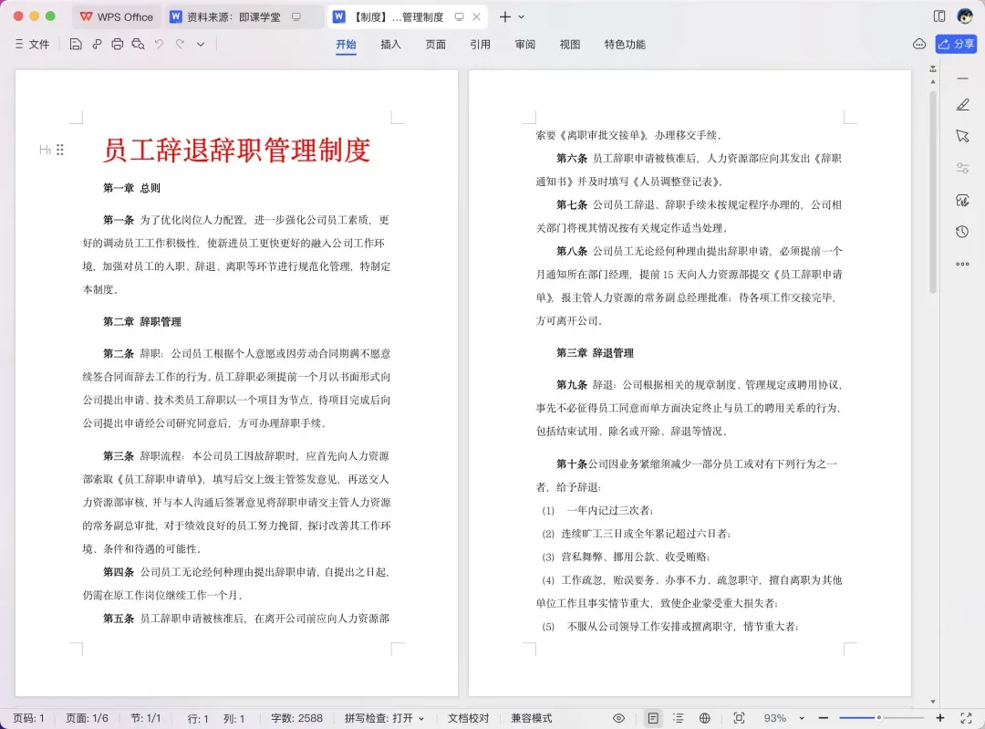The image size is (985, 729).
Task: Select web layout globe icon
Action: 705,718
